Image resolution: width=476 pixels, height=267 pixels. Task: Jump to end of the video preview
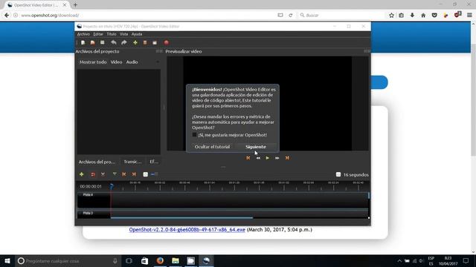click(287, 158)
